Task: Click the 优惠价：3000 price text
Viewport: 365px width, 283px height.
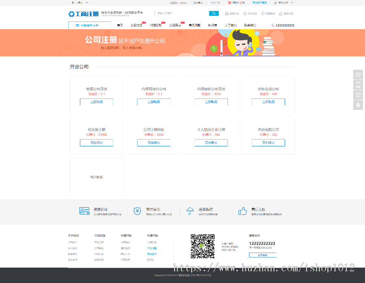Action: pyautogui.click(x=211, y=94)
